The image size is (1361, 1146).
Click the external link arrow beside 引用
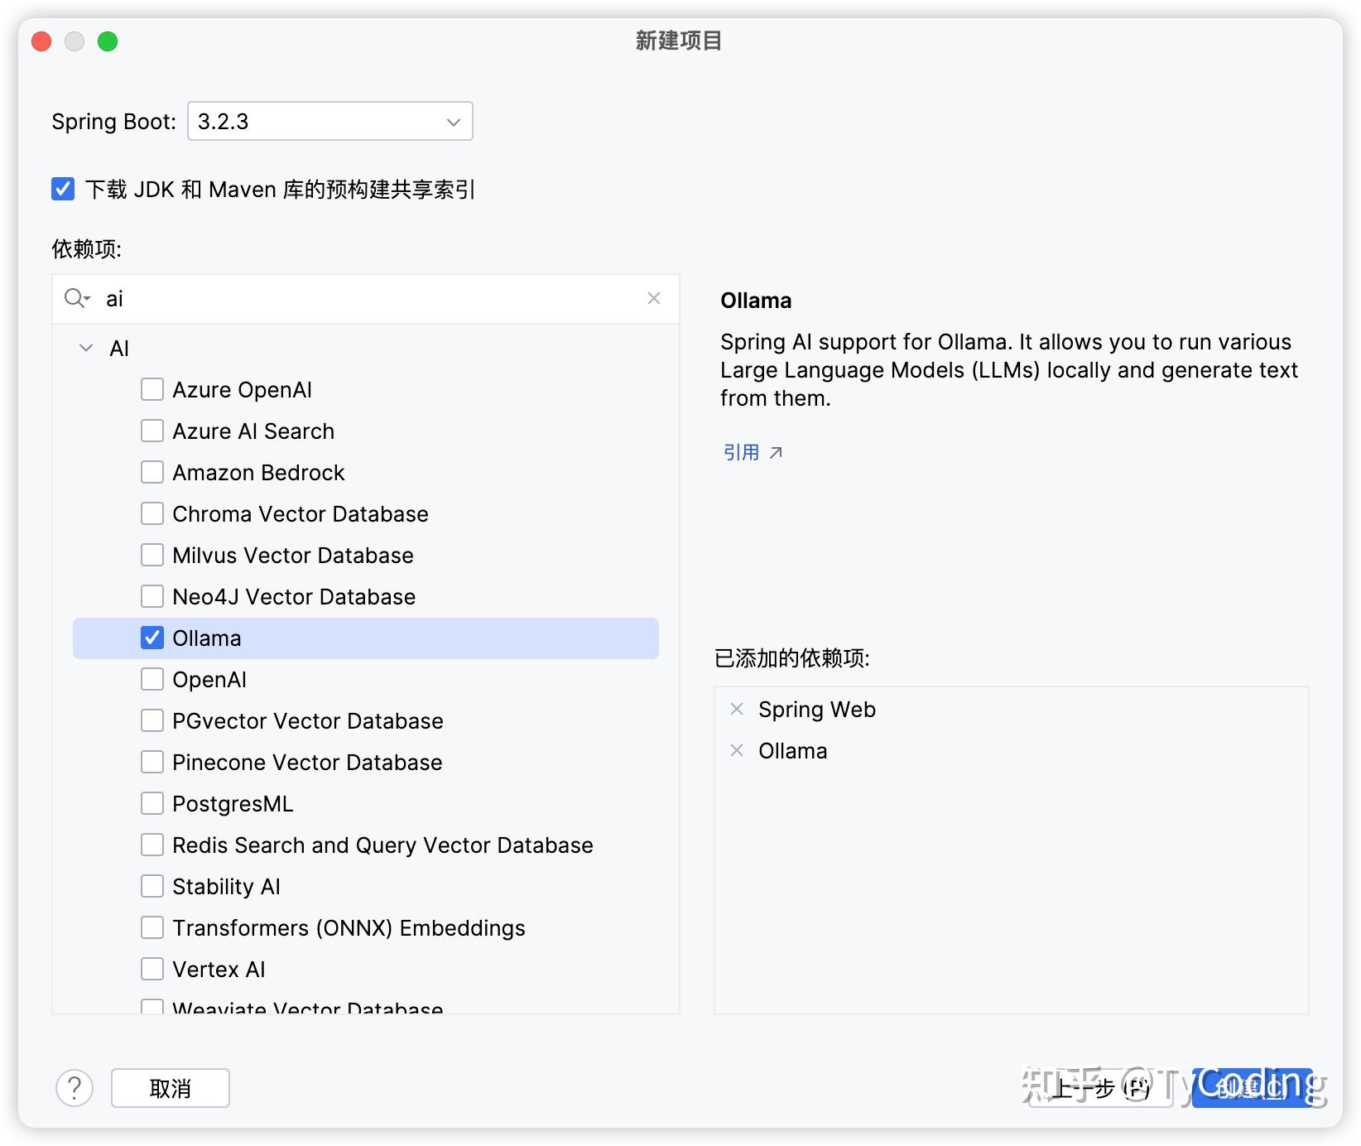coord(776,452)
